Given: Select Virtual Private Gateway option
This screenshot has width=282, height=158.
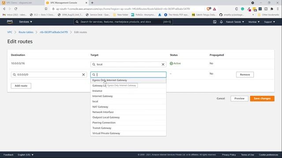Looking at the screenshot, I should 128,133.
